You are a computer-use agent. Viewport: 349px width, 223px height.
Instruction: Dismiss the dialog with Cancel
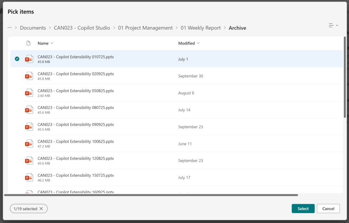pyautogui.click(x=328, y=208)
